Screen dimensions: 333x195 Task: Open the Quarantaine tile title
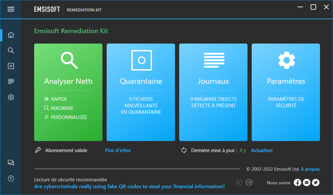pos(141,81)
